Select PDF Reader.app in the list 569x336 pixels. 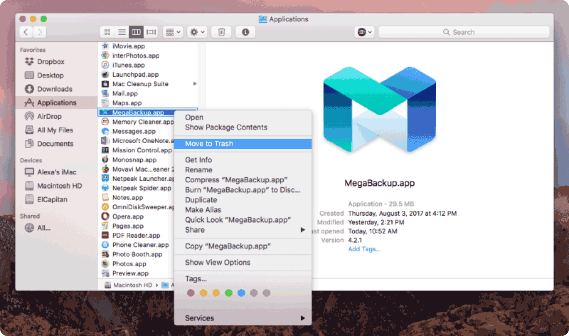136,235
